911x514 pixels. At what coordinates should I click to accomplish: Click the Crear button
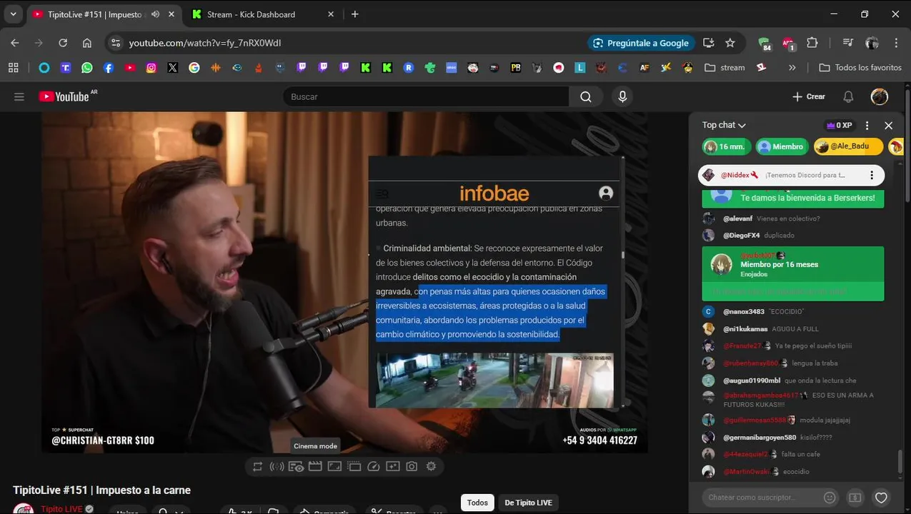point(809,96)
